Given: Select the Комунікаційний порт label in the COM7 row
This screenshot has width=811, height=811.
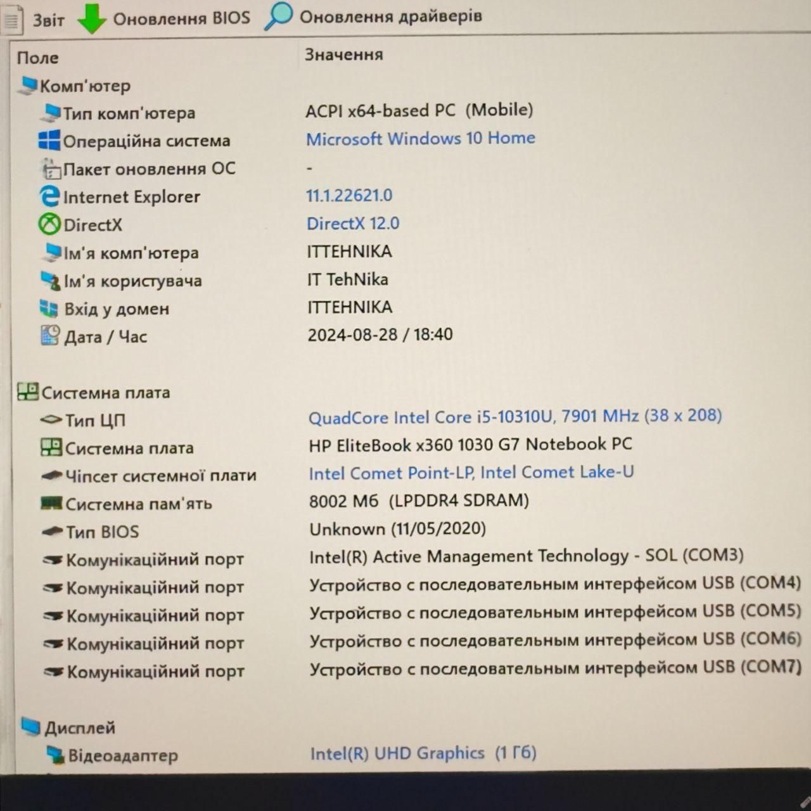Looking at the screenshot, I should [x=156, y=672].
